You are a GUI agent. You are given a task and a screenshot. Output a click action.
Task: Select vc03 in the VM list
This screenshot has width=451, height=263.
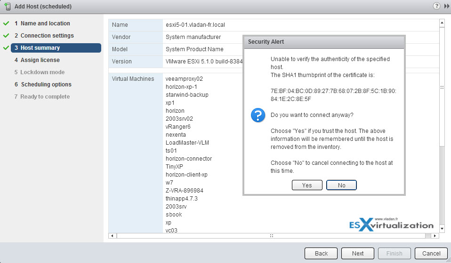171,230
